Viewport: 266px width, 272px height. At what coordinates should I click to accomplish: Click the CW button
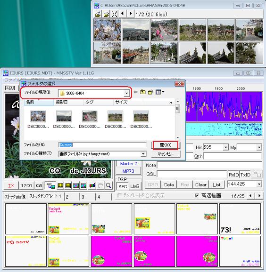click(x=39, y=185)
